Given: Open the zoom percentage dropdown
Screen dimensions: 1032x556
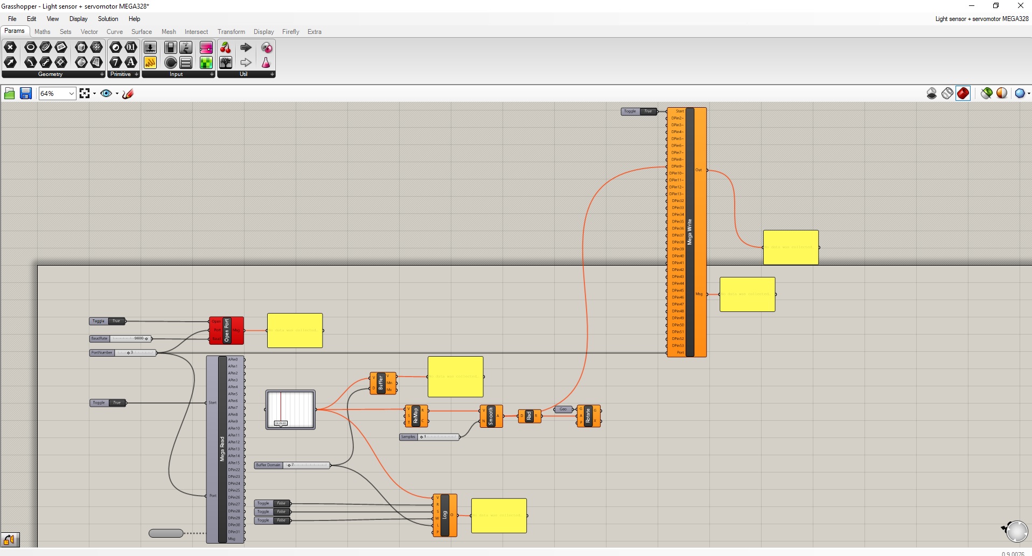Looking at the screenshot, I should tap(71, 94).
